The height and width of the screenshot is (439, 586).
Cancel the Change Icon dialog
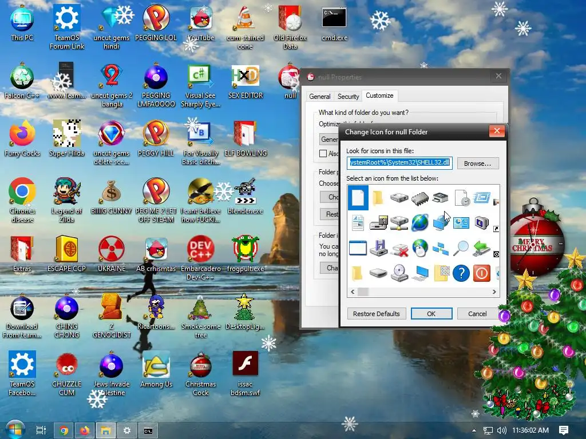click(477, 314)
